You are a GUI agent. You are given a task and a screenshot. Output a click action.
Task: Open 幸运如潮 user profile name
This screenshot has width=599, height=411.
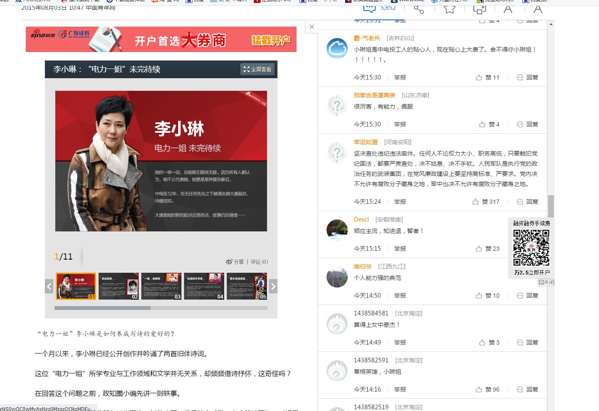(365, 142)
